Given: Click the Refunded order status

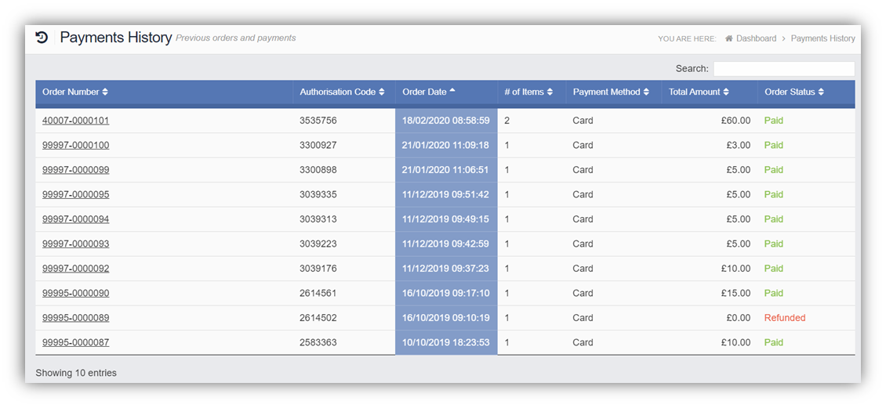Looking at the screenshot, I should [785, 318].
